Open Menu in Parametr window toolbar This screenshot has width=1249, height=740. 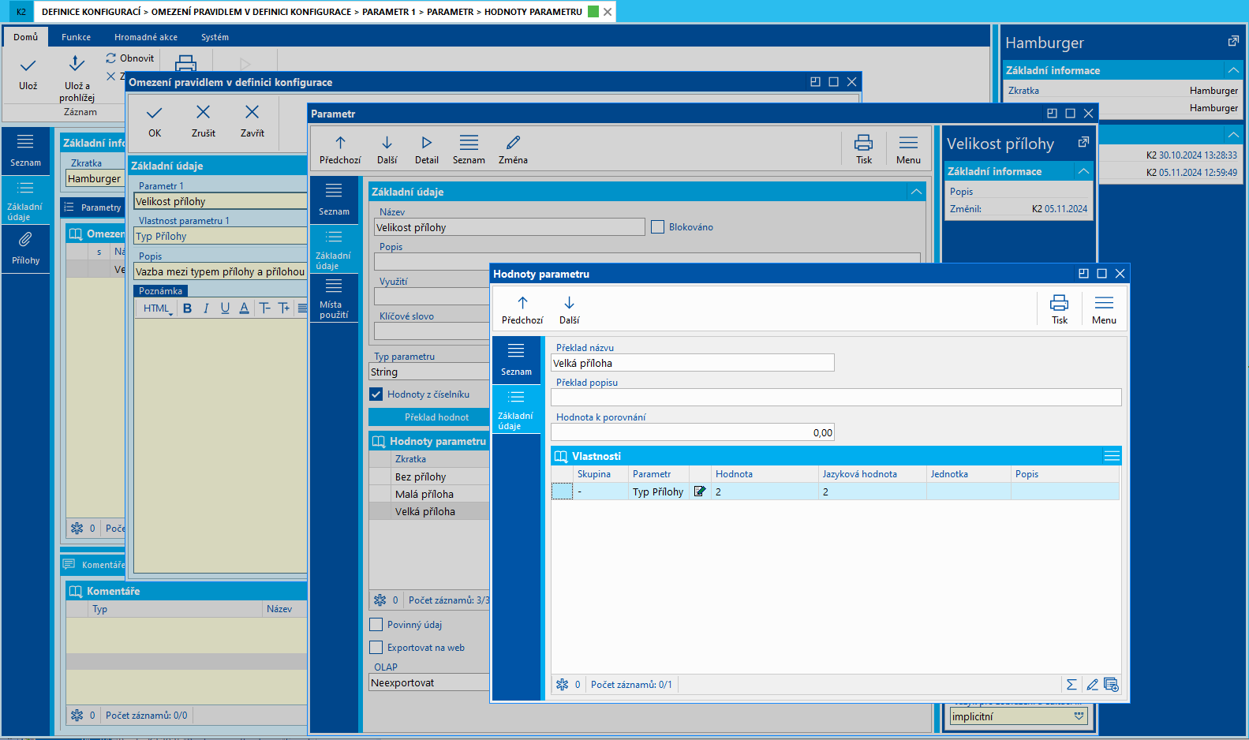pos(908,149)
